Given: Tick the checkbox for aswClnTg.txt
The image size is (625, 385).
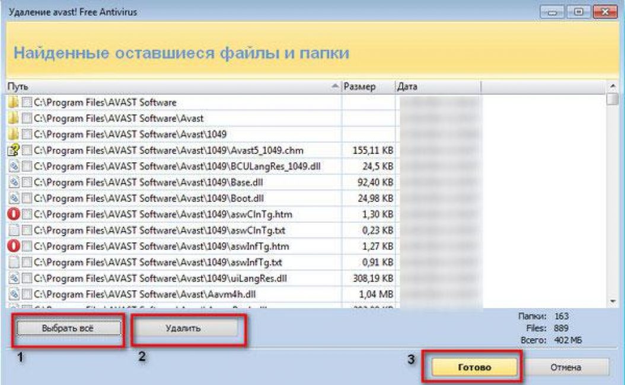Looking at the screenshot, I should (x=27, y=230).
